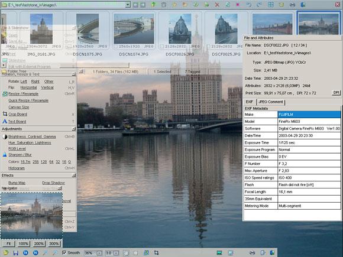Select the FUJIFILM Make value cell

click(309, 114)
